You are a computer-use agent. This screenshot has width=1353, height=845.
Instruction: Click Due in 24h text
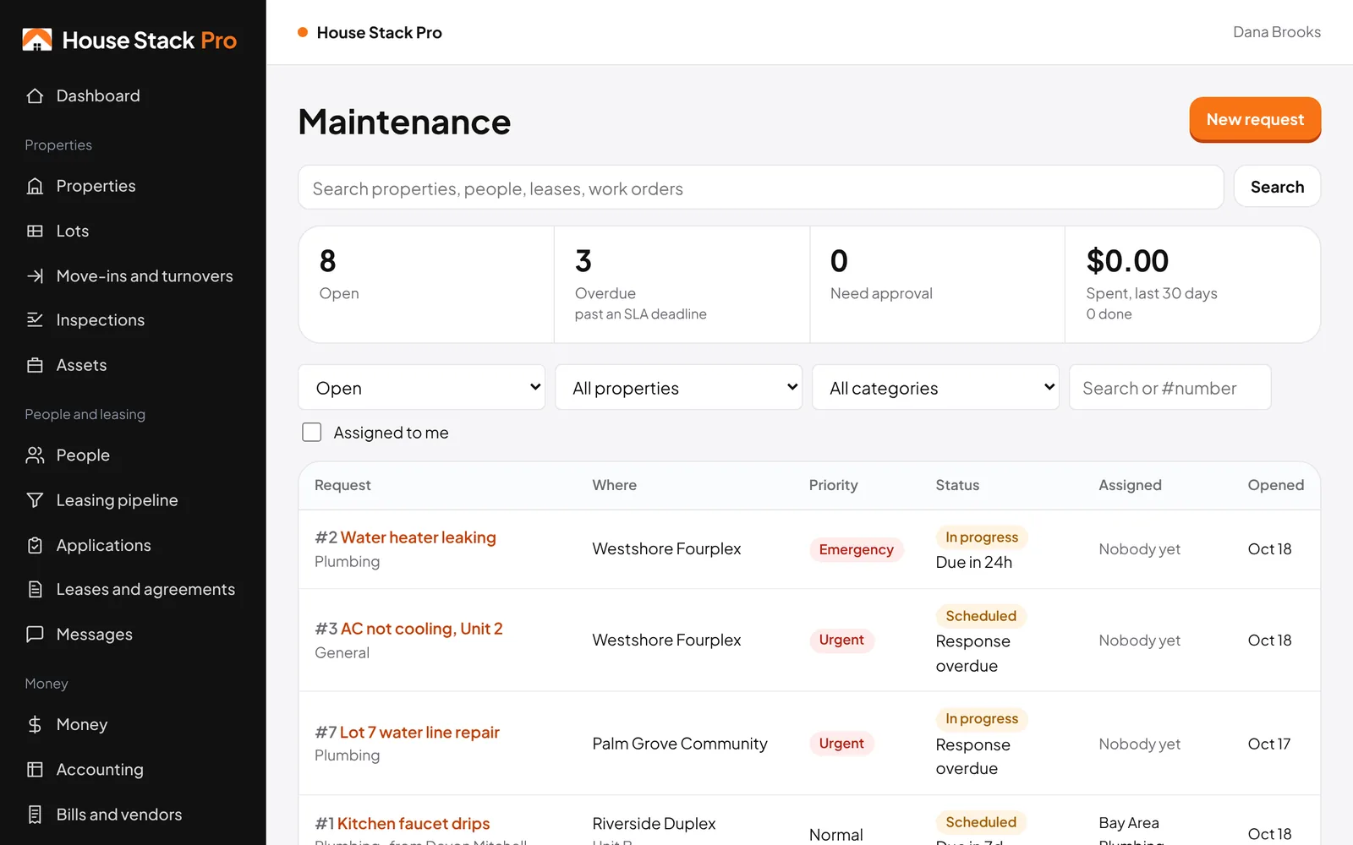coord(973,562)
